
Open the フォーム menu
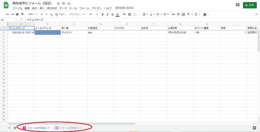tap(84, 8)
